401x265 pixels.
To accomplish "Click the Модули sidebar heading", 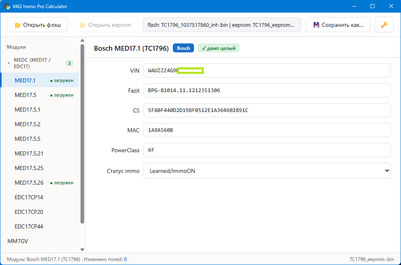I will click(x=16, y=47).
